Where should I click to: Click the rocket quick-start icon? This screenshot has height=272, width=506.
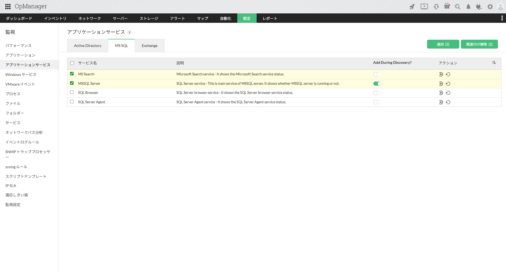click(x=412, y=7)
